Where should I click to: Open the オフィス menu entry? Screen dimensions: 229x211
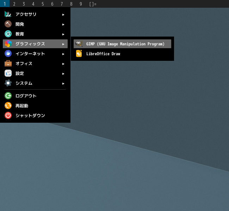point(35,63)
